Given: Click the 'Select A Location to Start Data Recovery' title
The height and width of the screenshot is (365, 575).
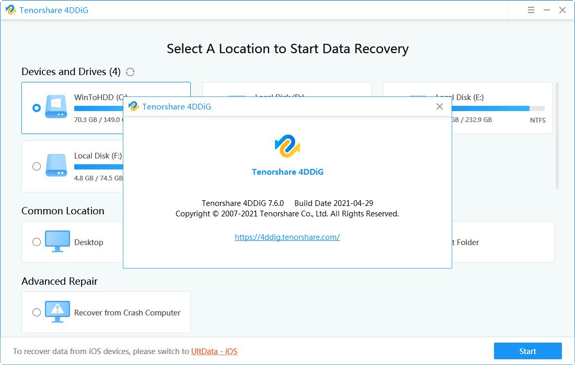Looking at the screenshot, I should pyautogui.click(x=287, y=48).
